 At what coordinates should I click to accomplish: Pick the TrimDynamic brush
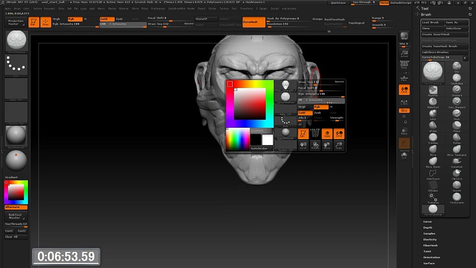(457, 198)
